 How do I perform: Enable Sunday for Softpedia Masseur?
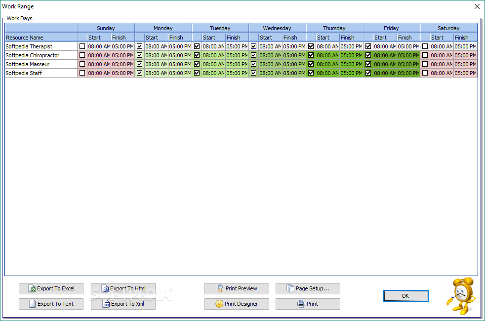pyautogui.click(x=82, y=64)
